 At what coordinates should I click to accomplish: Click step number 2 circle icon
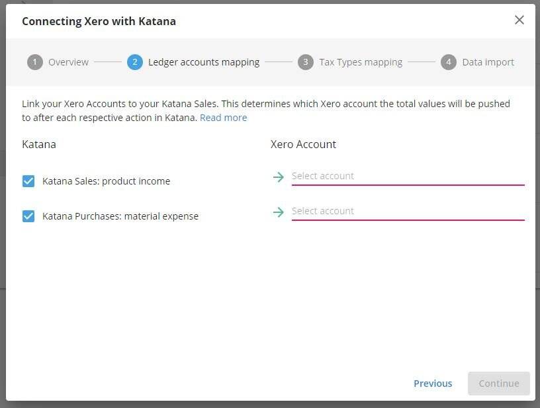134,62
